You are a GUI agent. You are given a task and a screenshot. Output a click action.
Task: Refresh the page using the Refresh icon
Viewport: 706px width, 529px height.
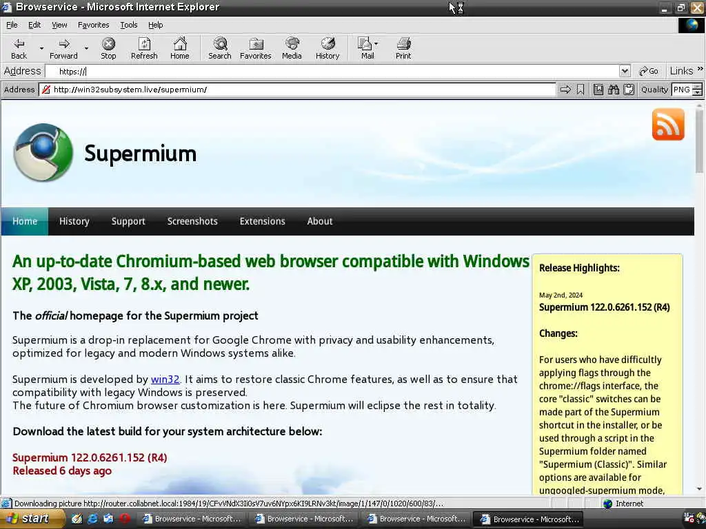coord(144,48)
